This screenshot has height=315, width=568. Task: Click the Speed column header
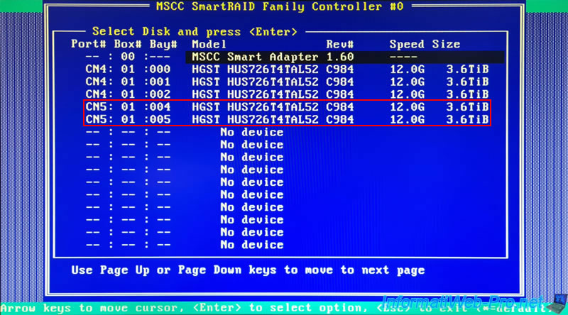(x=407, y=44)
